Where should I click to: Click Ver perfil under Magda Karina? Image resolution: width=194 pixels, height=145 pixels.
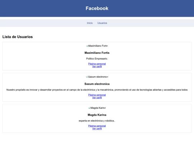point(97,129)
